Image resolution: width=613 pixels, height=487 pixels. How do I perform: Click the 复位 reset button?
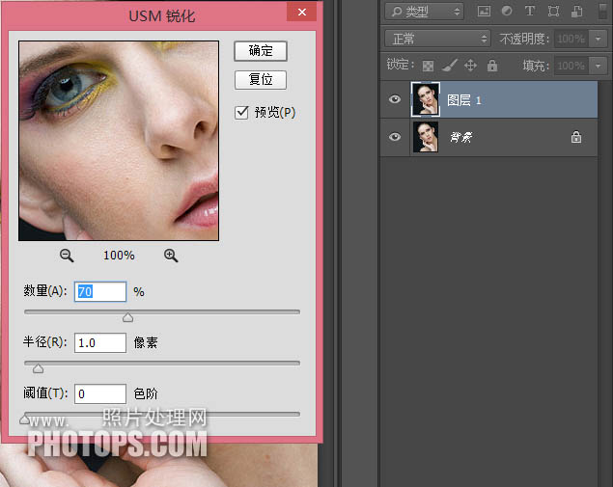tap(261, 80)
